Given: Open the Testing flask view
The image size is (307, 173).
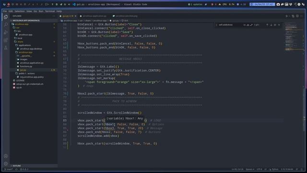Looking at the screenshot, I should point(6,48).
